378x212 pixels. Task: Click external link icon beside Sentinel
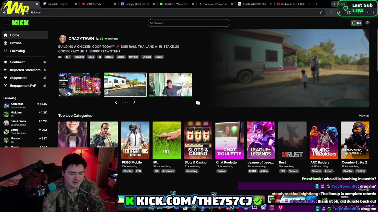point(45,62)
